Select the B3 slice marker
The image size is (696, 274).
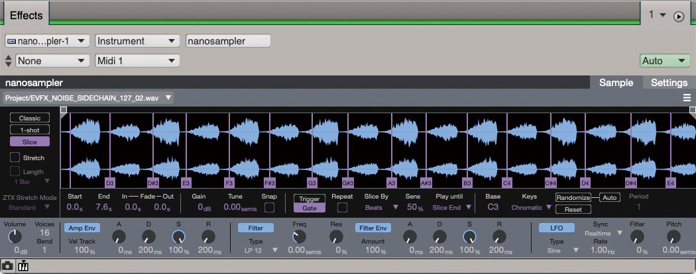point(467,183)
